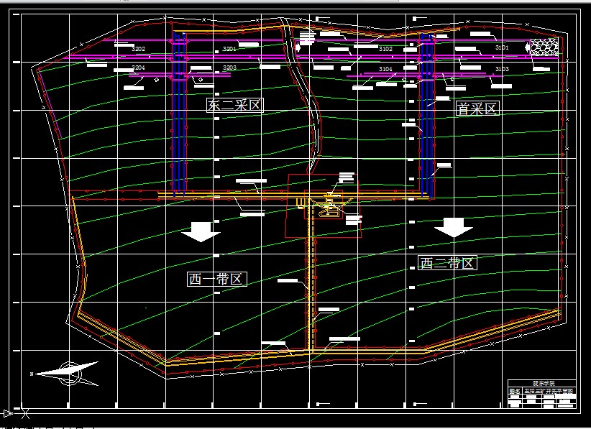Click the 3104 working face label
This screenshot has height=429, width=591.
(x=385, y=68)
